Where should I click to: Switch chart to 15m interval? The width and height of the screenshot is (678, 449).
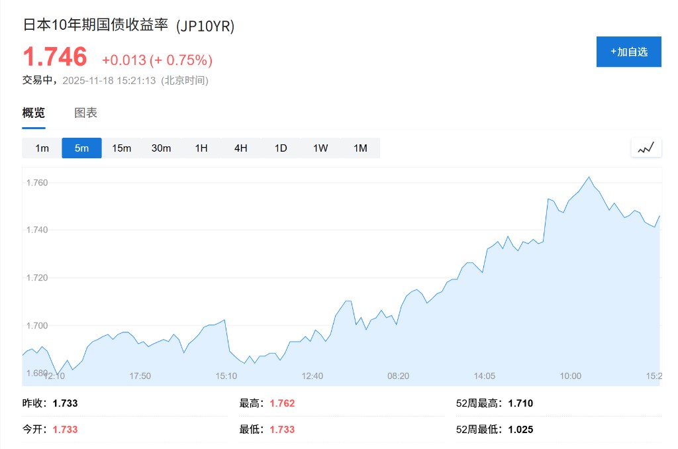click(x=121, y=148)
